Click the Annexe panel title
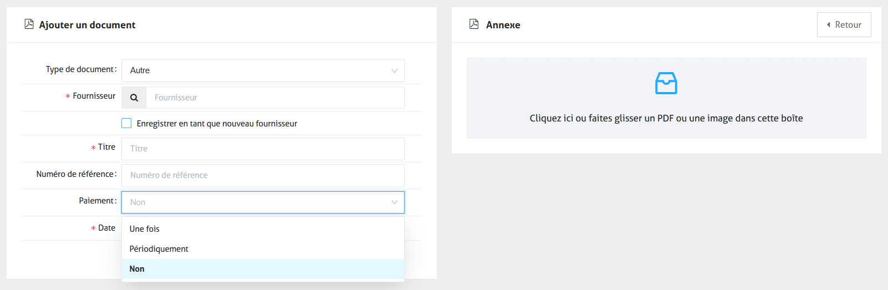Image resolution: width=888 pixels, height=290 pixels. coord(503,25)
